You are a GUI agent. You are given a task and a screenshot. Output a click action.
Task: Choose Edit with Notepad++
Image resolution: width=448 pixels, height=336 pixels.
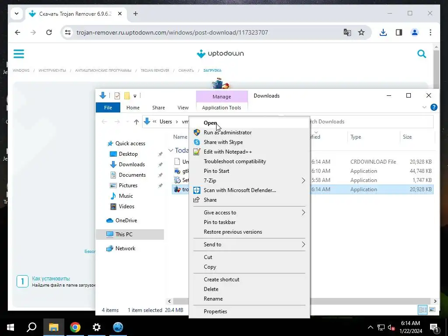pos(249,152)
